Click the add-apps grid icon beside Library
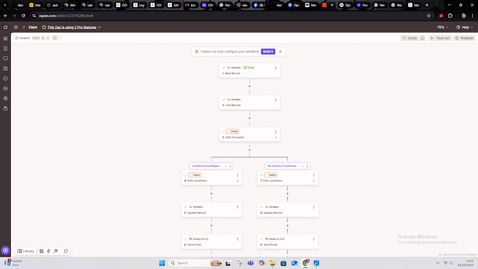Screen dimensions: 478x269 [x=41, y=251]
